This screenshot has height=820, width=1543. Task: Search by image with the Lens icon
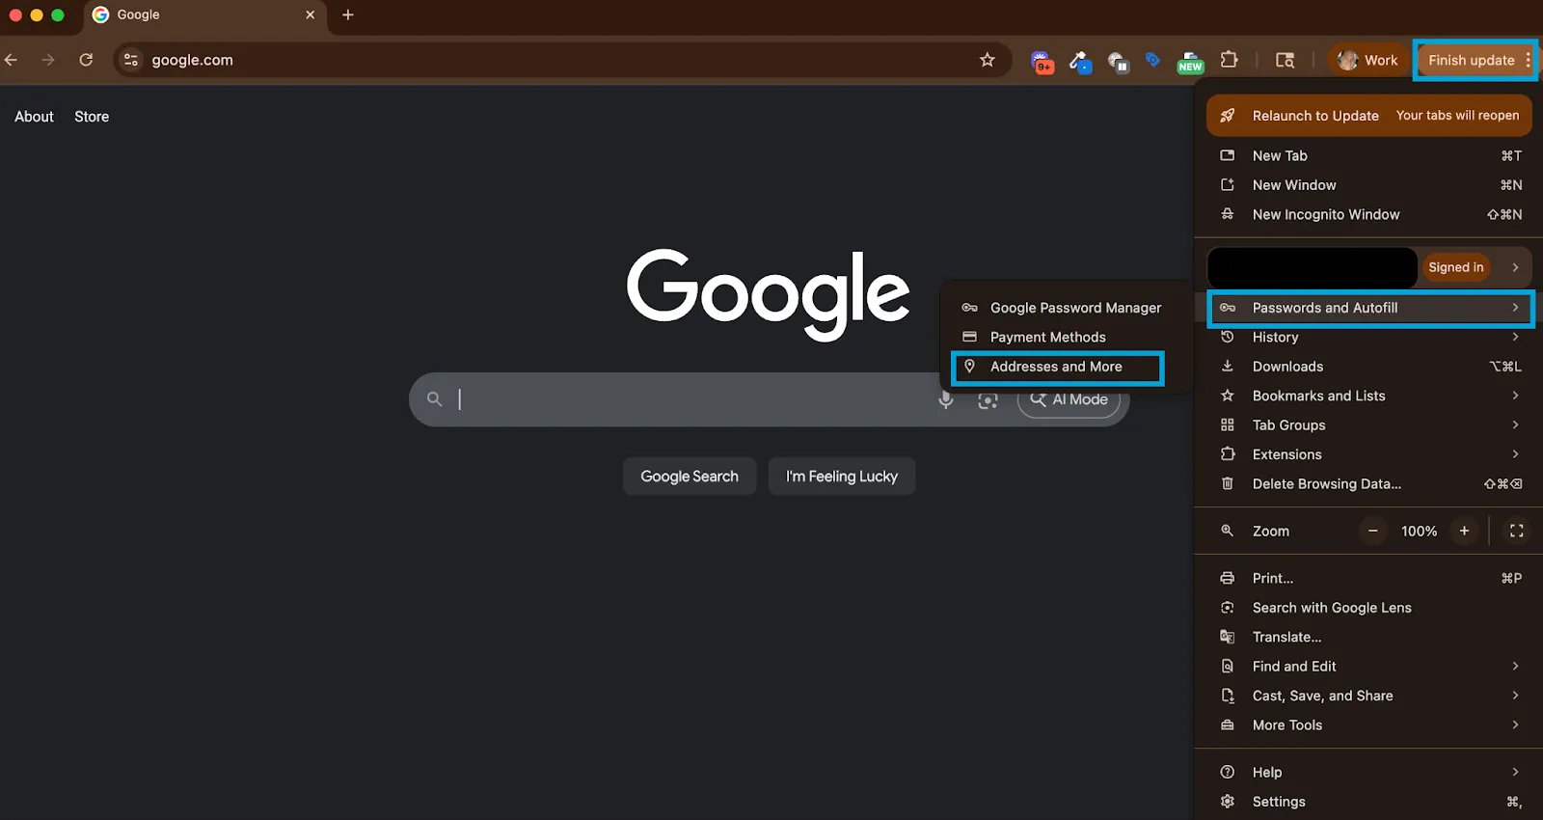tap(988, 399)
